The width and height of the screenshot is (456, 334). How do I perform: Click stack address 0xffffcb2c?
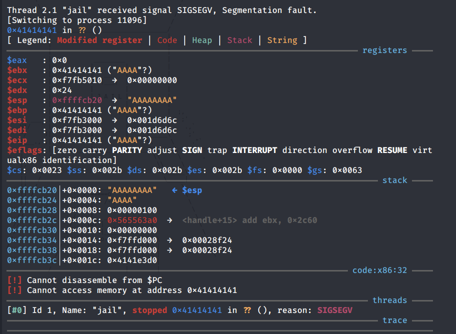tap(32, 220)
